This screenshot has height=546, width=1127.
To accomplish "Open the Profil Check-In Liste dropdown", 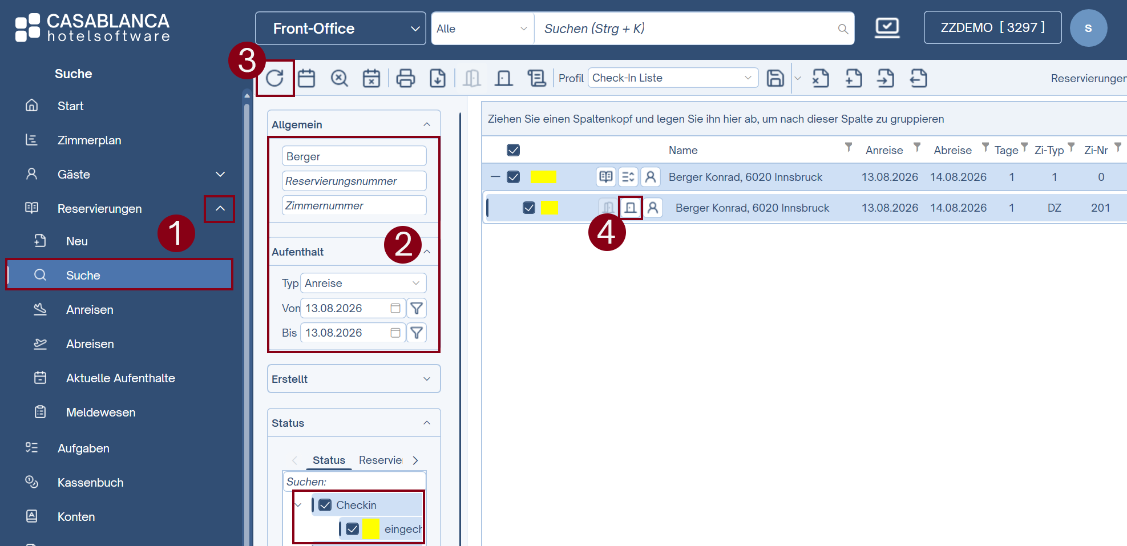I will tap(673, 78).
